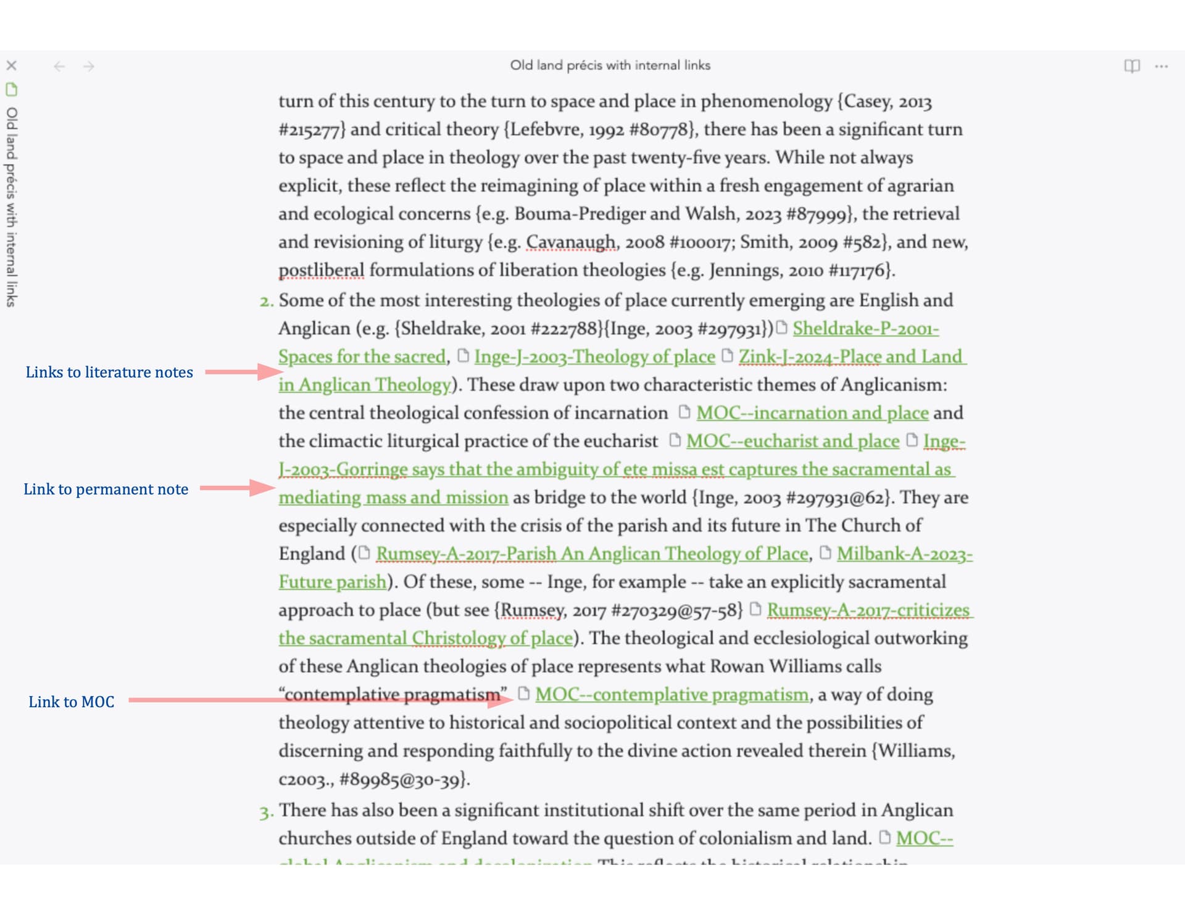The height and width of the screenshot is (915, 1185).
Task: Open the MOC-- link after 'colonialism and land.'
Action: 925,839
